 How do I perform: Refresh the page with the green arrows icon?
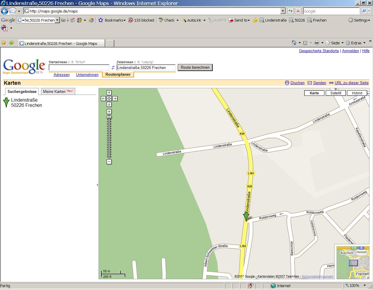291,11
